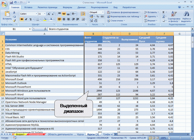Image resolution: width=194 pixels, height=140 pixels.
Task: Align text right in cells
Action: (x=68, y=19)
